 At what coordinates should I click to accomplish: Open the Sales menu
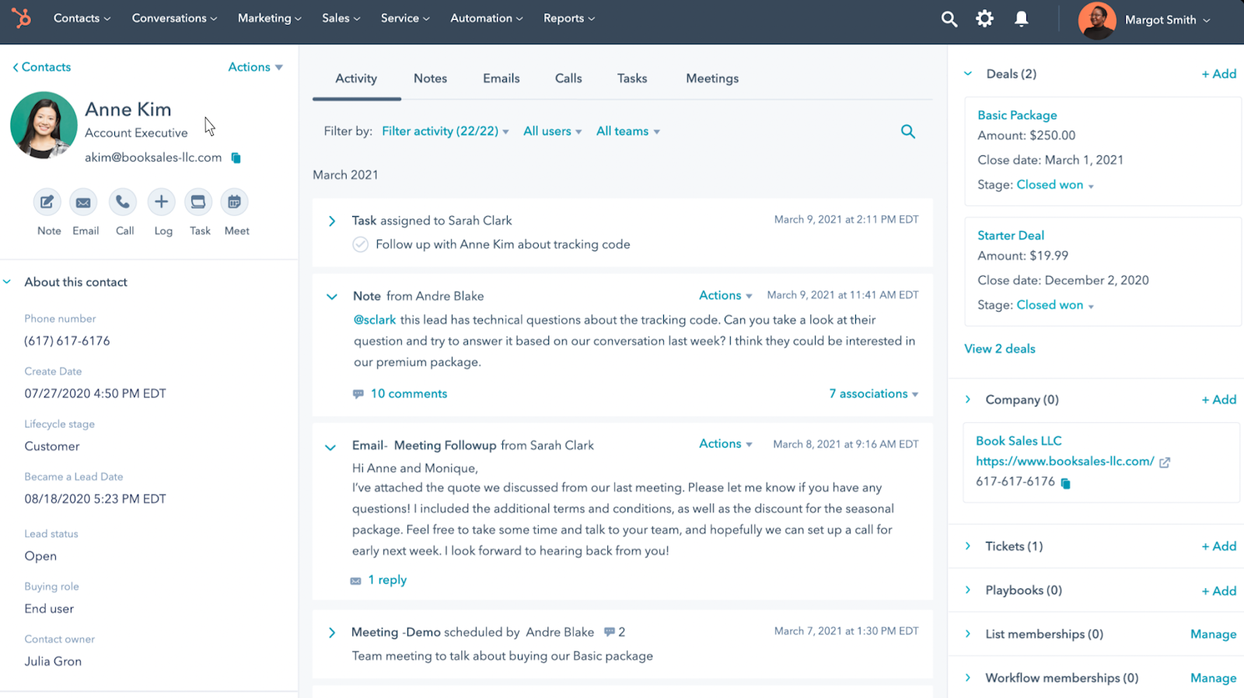341,18
